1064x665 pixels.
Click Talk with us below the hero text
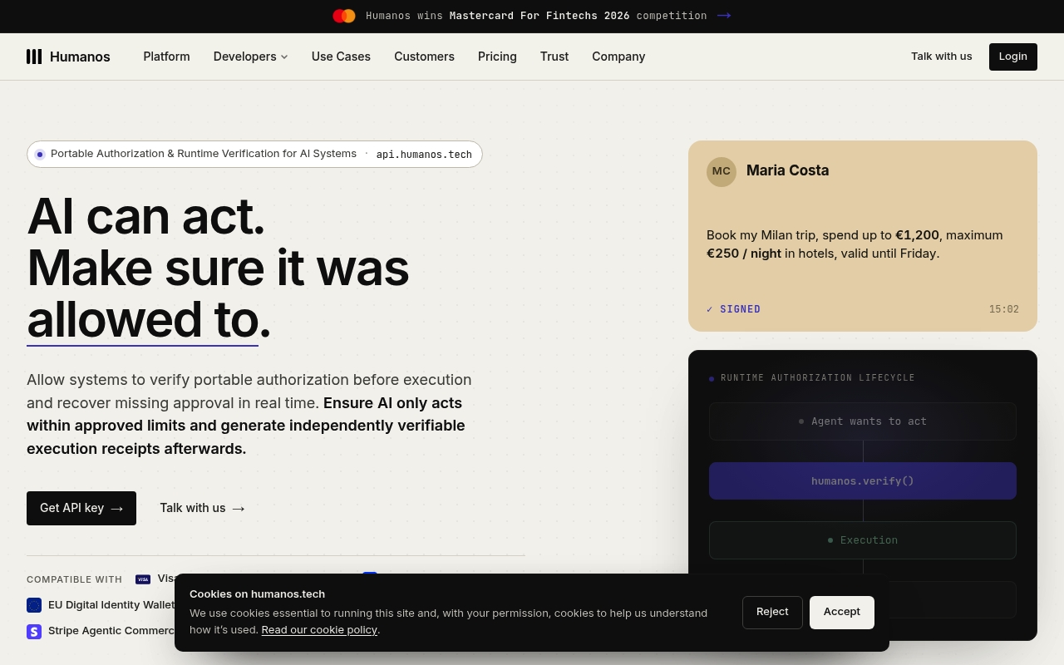tap(202, 508)
